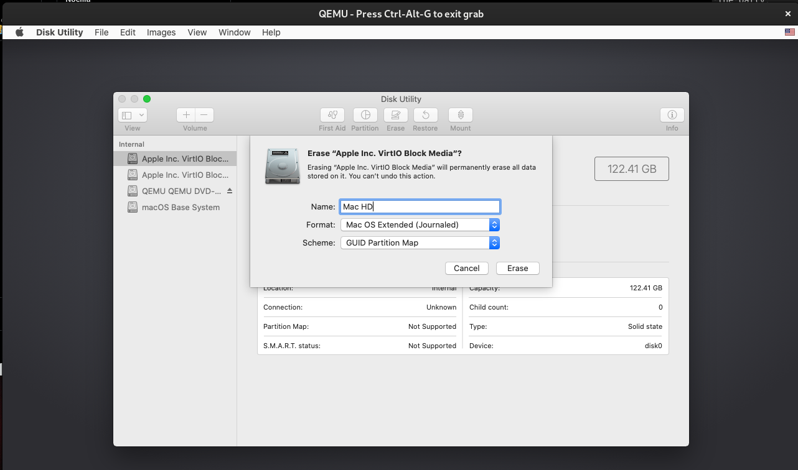The height and width of the screenshot is (470, 798).
Task: Click the Erase toolbar icon
Action: click(395, 115)
